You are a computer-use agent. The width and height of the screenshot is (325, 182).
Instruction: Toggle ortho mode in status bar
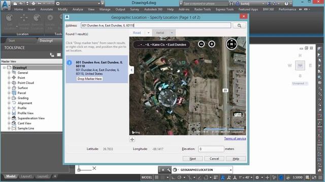click(173, 177)
